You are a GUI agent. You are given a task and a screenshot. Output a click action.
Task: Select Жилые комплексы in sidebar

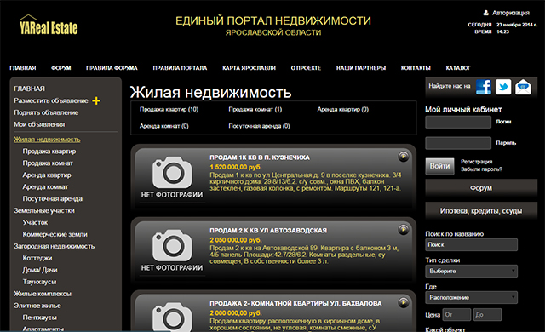coord(43,294)
